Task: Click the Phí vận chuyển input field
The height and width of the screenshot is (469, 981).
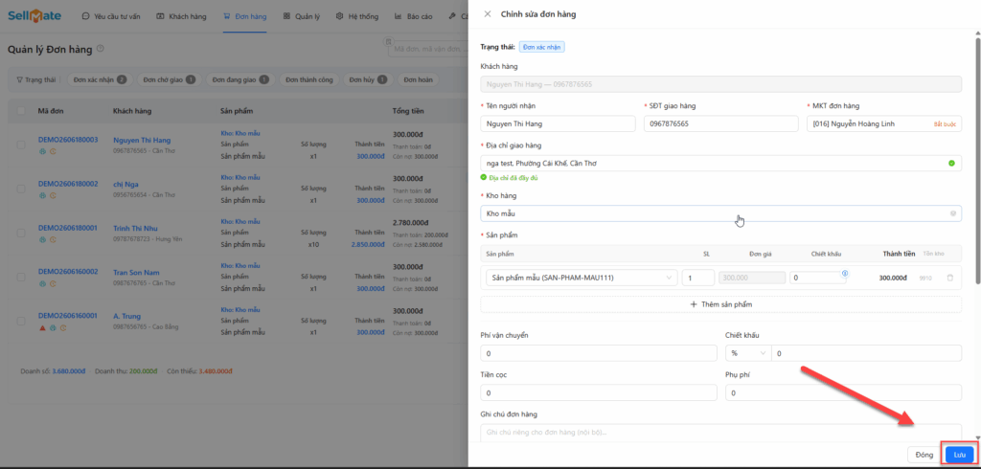Action: pyautogui.click(x=599, y=353)
